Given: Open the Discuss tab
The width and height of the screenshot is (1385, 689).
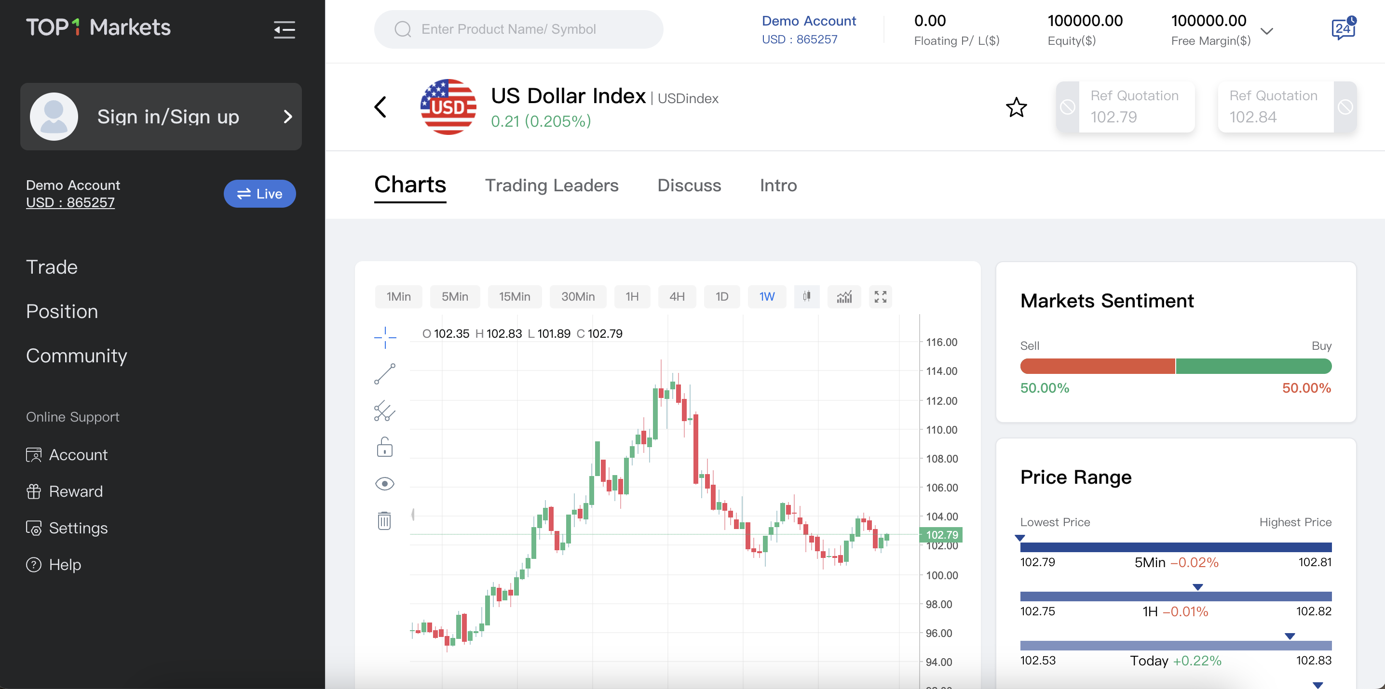Looking at the screenshot, I should pos(689,185).
